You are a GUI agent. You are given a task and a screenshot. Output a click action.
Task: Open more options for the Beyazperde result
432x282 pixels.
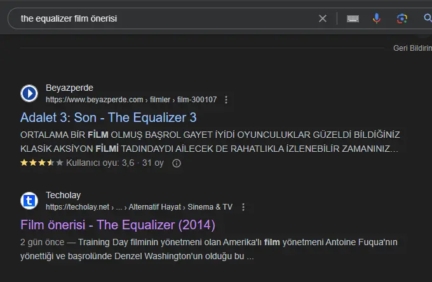pos(226,100)
